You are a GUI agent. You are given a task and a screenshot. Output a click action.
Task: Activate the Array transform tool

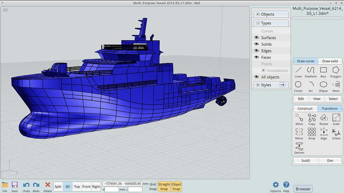[312, 134]
